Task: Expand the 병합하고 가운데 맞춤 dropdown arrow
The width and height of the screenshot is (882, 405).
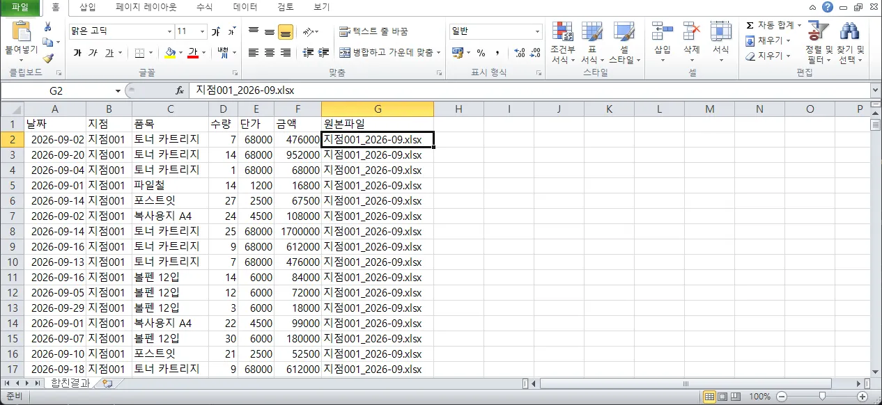Action: point(439,53)
